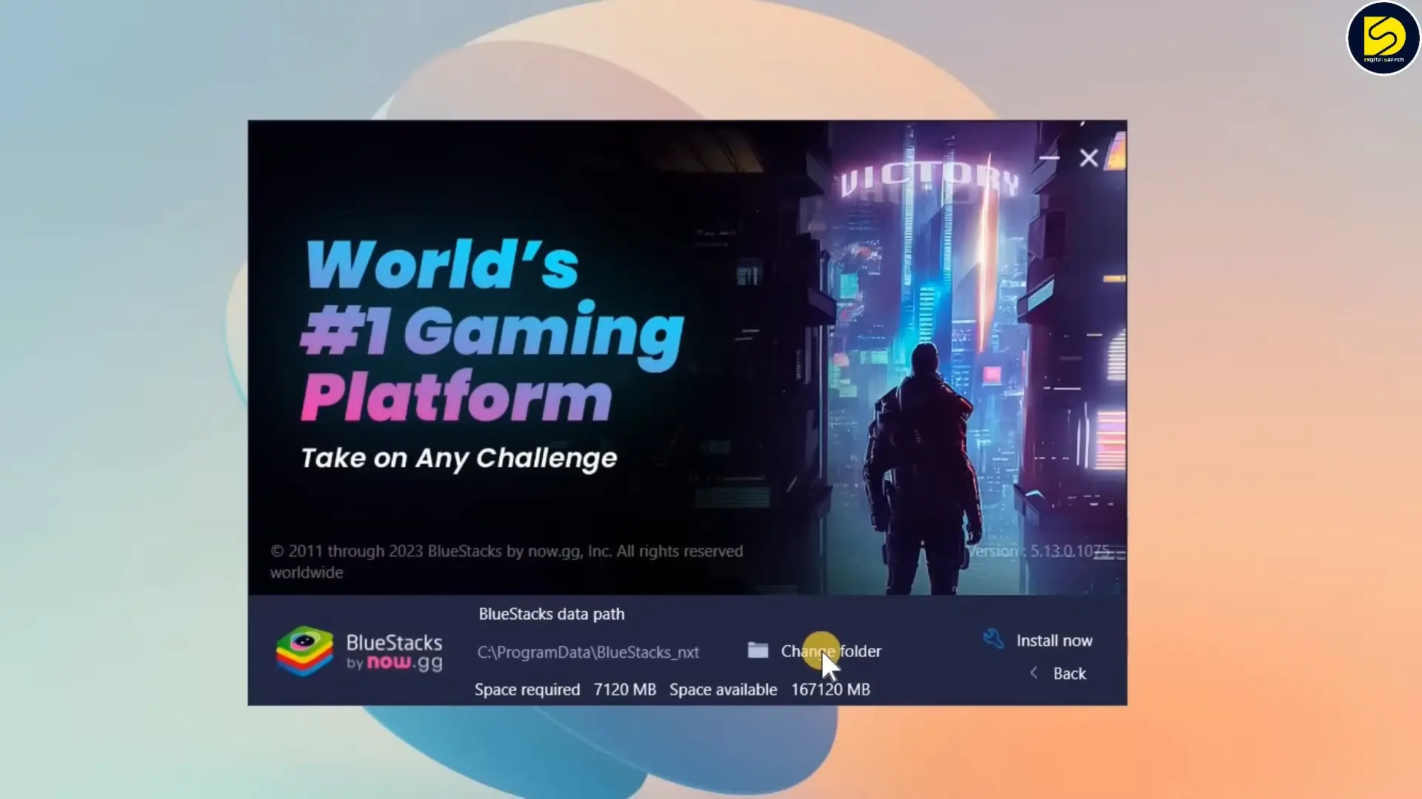Screen dimensions: 1422x799
Task: Click the '7120 MB' space required value
Action: 625,690
